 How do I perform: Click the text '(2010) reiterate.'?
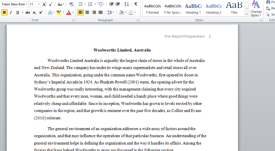point(48,118)
